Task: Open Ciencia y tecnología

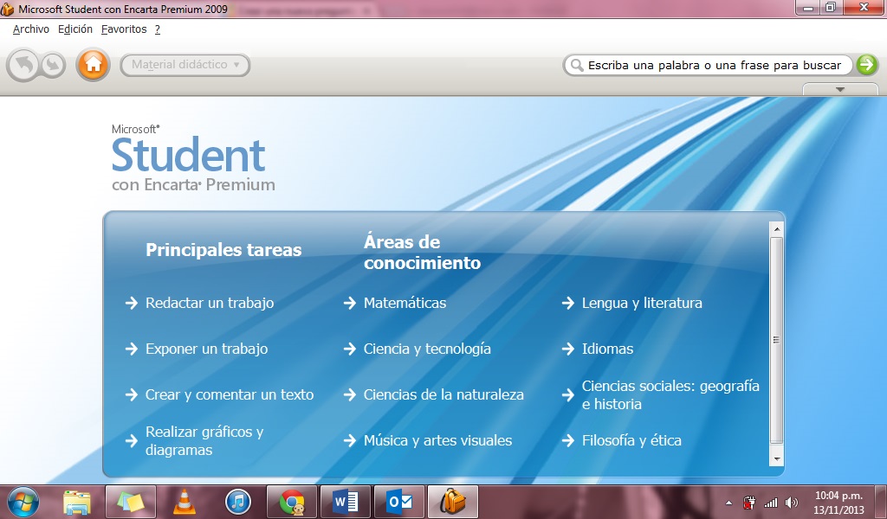Action: pyautogui.click(x=427, y=349)
